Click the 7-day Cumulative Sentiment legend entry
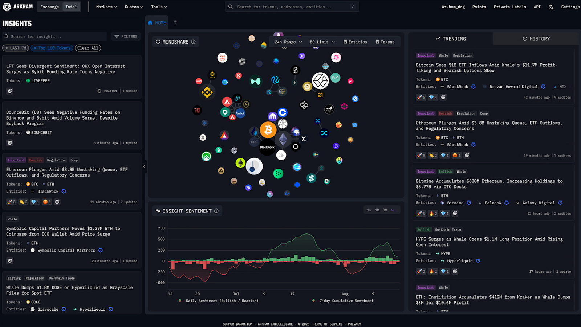 [x=343, y=301]
